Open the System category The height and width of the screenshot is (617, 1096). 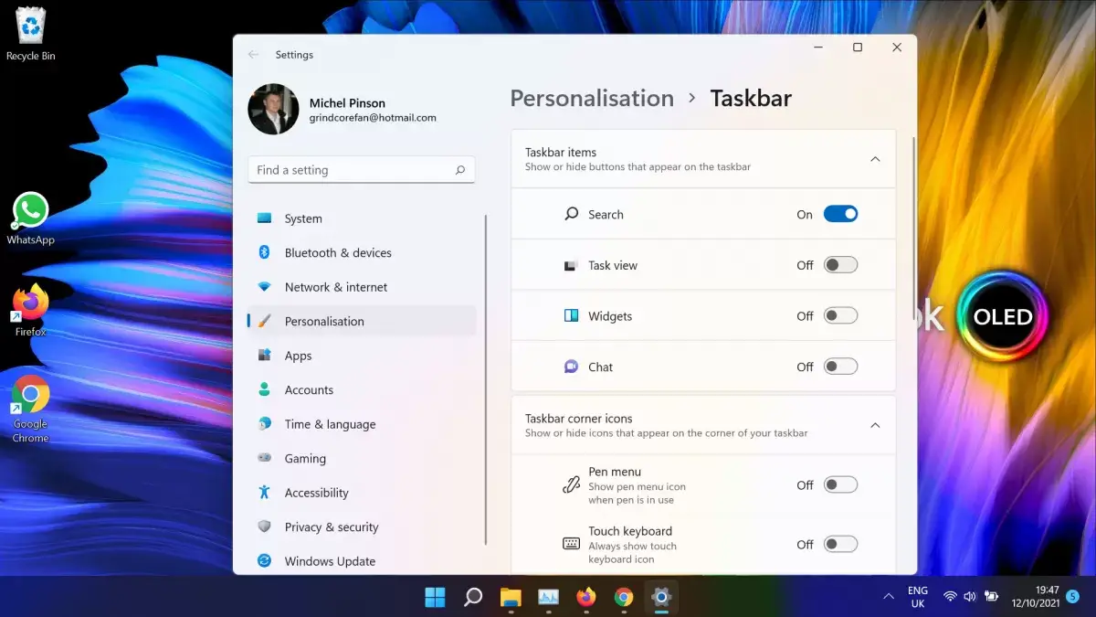(362, 218)
